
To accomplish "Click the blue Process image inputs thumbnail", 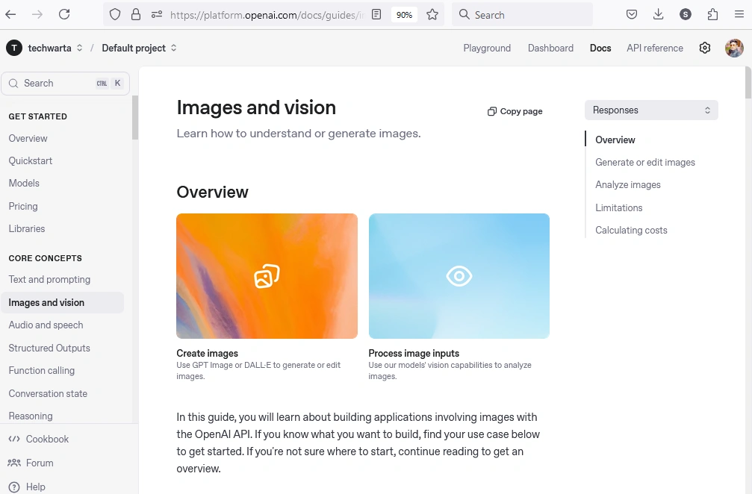I will click(459, 276).
